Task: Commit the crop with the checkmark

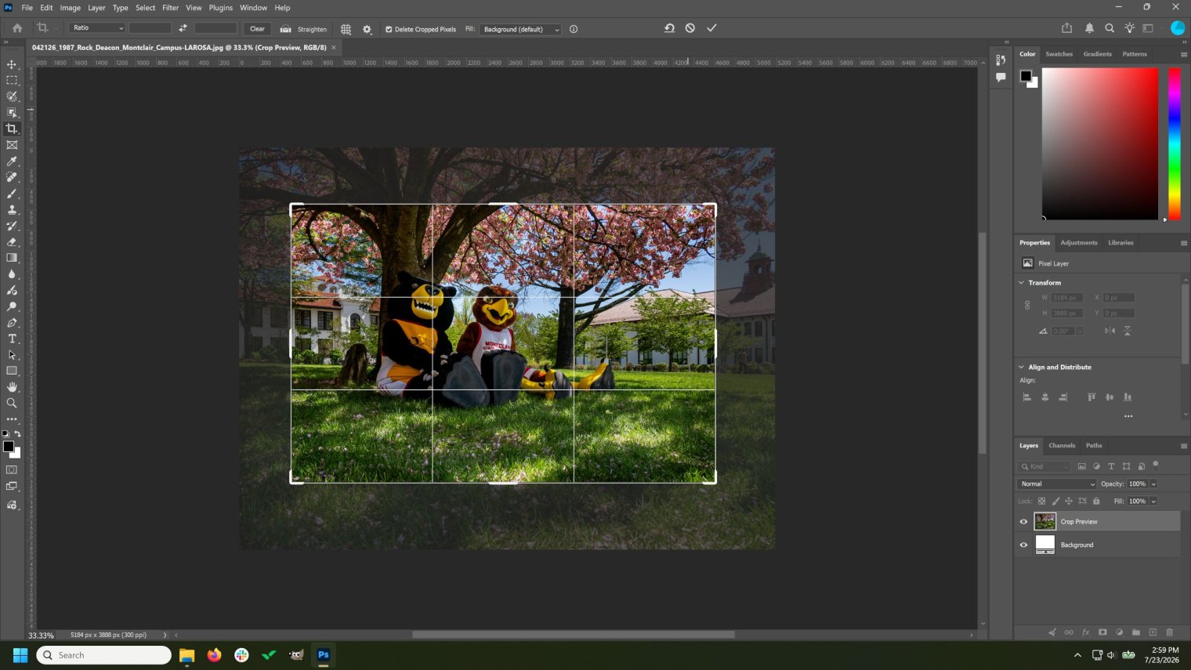Action: pyautogui.click(x=711, y=28)
